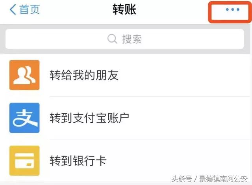Click the magnifying glass search icon
The width and height of the screenshot is (252, 185).
pyautogui.click(x=112, y=39)
